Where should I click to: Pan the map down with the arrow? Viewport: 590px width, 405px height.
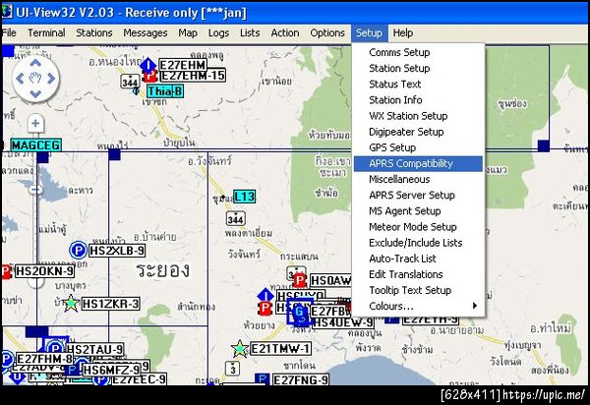(x=35, y=94)
